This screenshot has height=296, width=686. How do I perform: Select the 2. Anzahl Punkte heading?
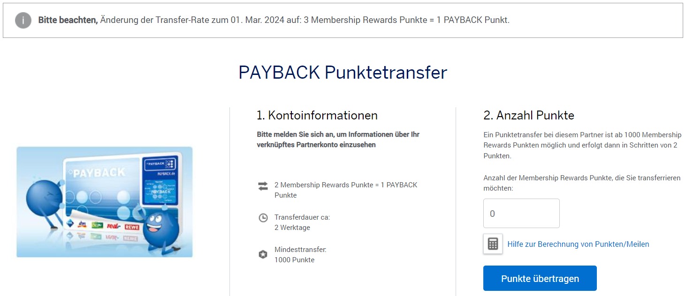pyautogui.click(x=529, y=115)
